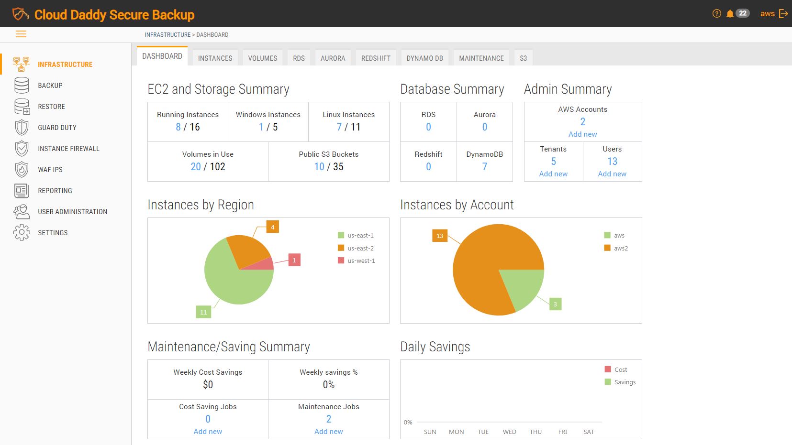Collapse the sidebar with the hamburger menu
The image size is (792, 445).
pos(21,34)
